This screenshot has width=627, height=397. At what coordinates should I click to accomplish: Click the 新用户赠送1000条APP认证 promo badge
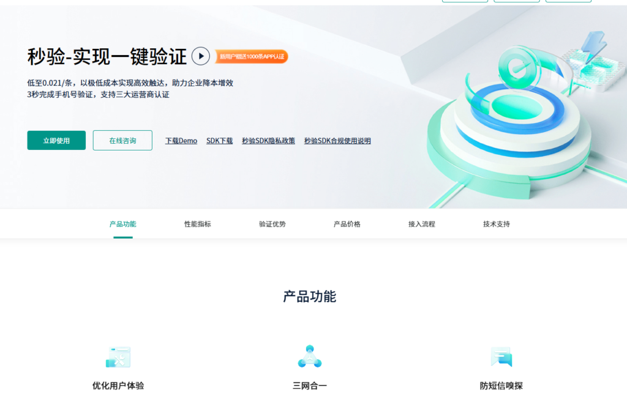252,56
